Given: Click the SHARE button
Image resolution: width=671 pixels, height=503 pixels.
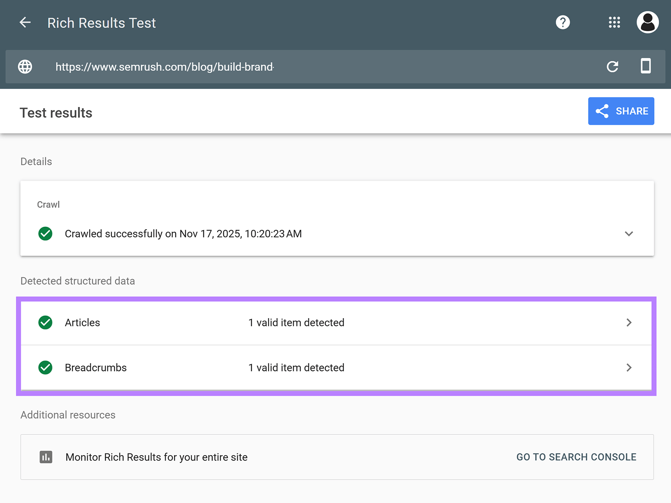Looking at the screenshot, I should (621, 111).
